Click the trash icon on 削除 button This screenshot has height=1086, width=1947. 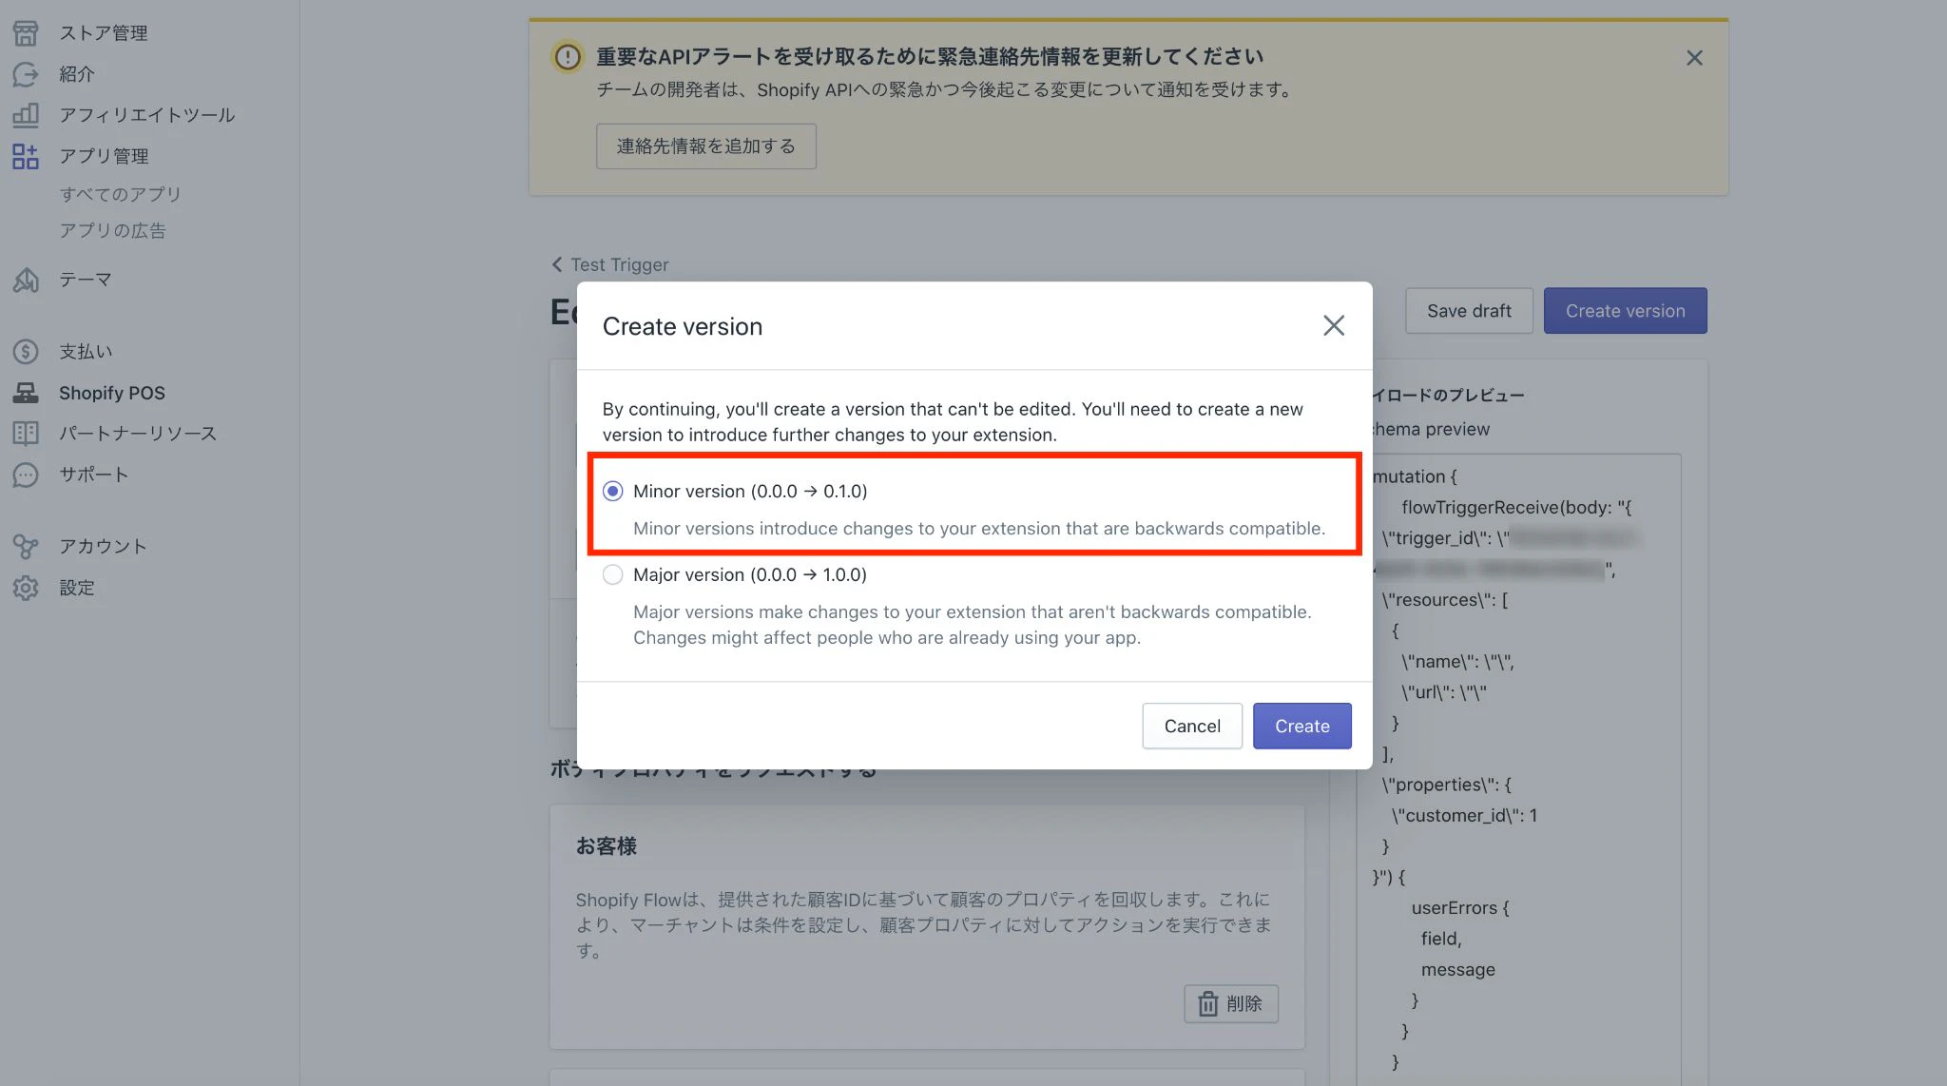tap(1207, 1004)
